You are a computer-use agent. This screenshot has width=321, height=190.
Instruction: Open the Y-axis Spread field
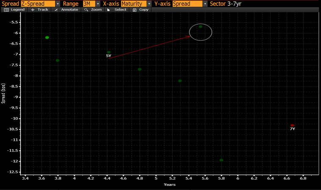(x=188, y=4)
